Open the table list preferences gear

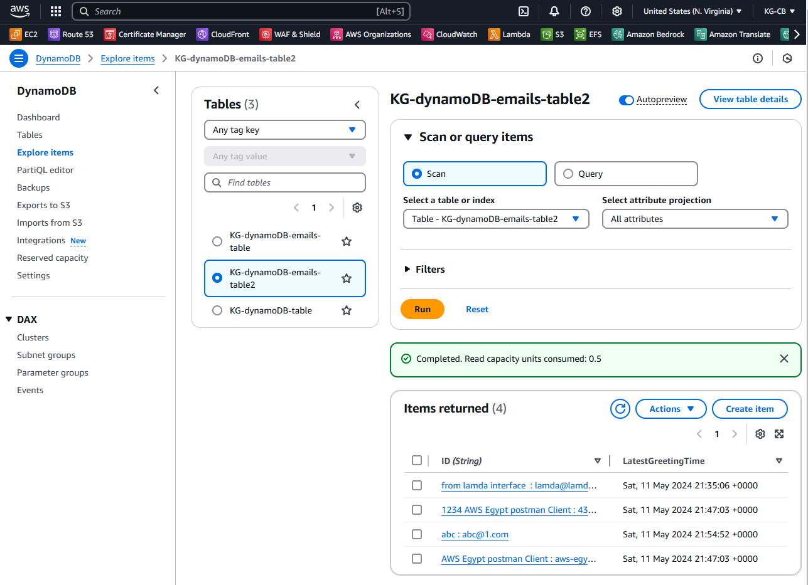click(x=357, y=207)
